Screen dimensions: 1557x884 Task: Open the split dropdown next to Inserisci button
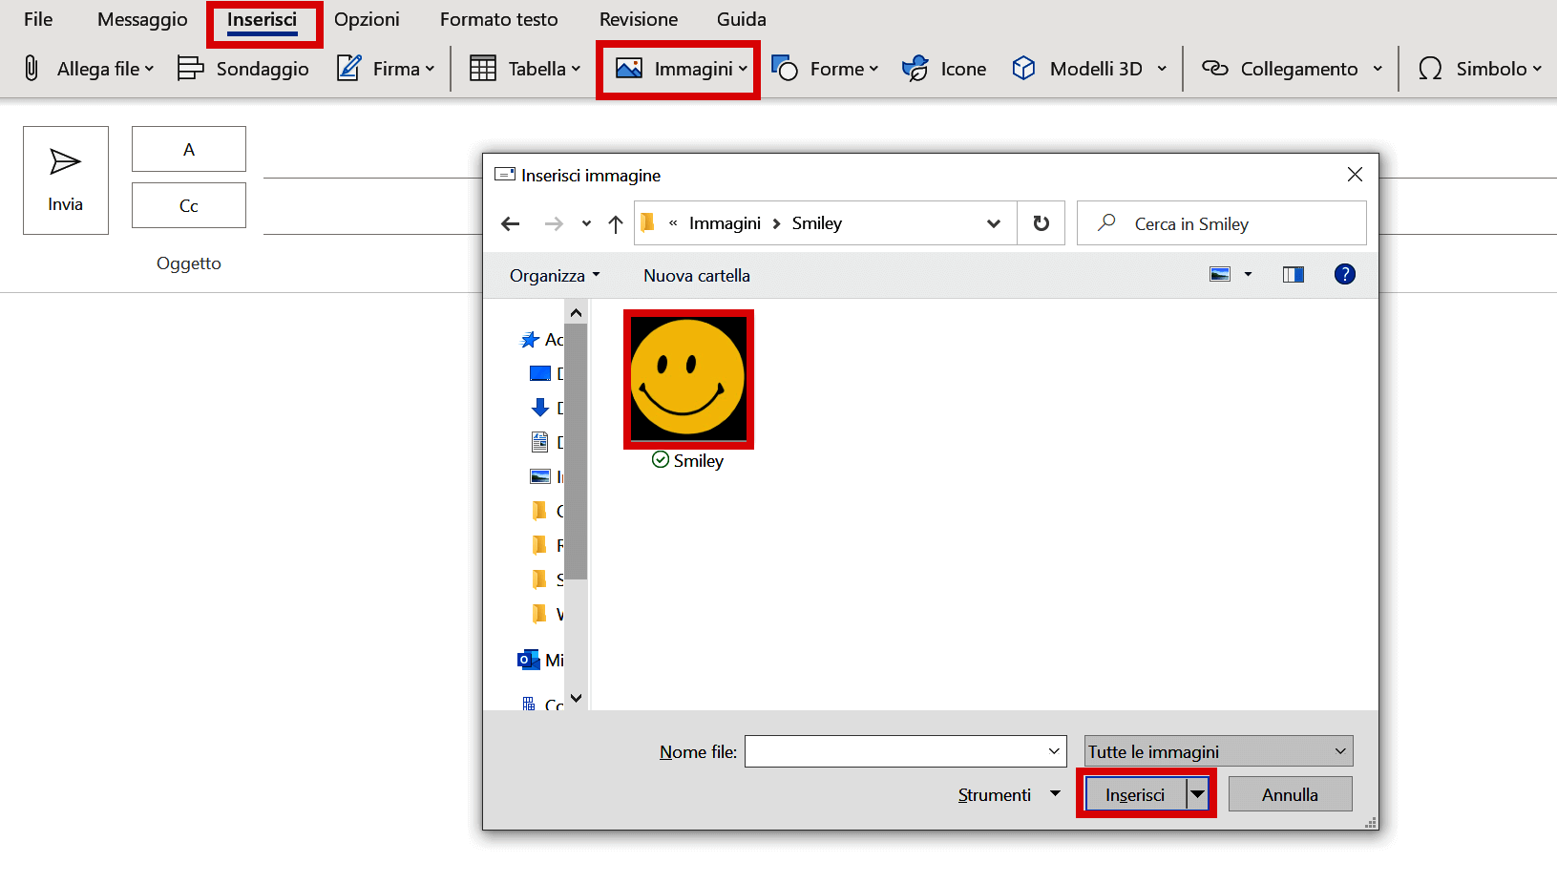[x=1198, y=793]
